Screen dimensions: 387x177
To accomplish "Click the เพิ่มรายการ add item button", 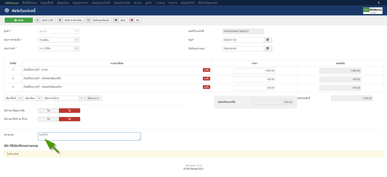I will (x=93, y=98).
